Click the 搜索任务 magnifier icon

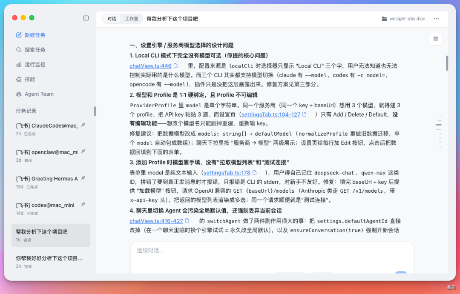click(19, 50)
